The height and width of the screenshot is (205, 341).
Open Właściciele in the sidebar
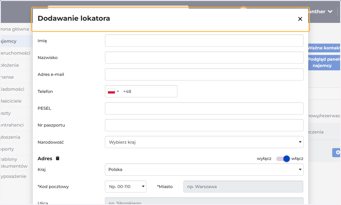click(11, 101)
